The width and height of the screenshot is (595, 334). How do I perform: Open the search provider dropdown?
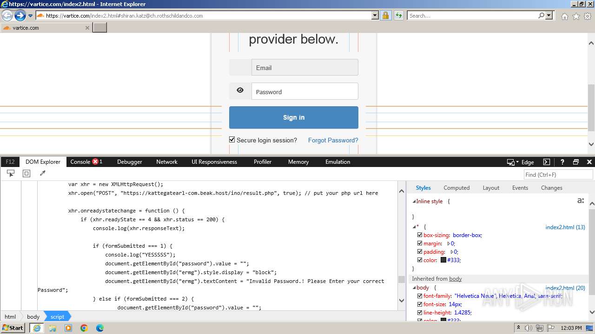pyautogui.click(x=549, y=16)
